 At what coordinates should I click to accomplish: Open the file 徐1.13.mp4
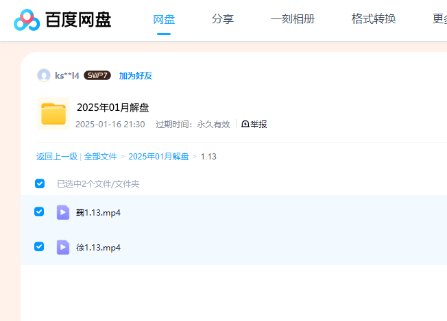point(98,248)
